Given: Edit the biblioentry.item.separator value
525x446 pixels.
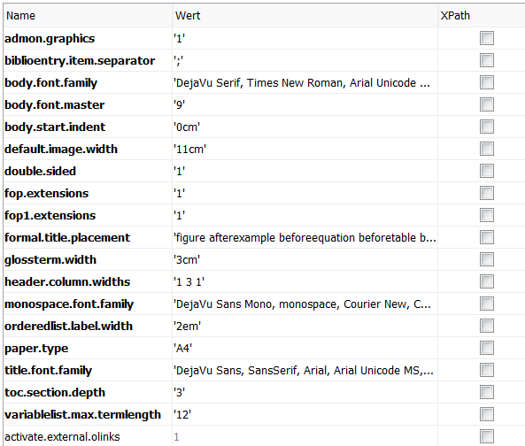Looking at the screenshot, I should 305,60.
